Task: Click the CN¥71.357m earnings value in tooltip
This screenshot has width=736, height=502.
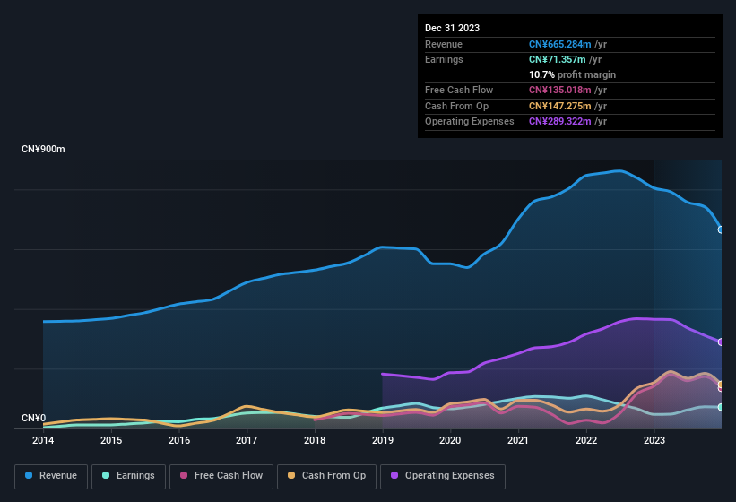Action: tap(558, 59)
